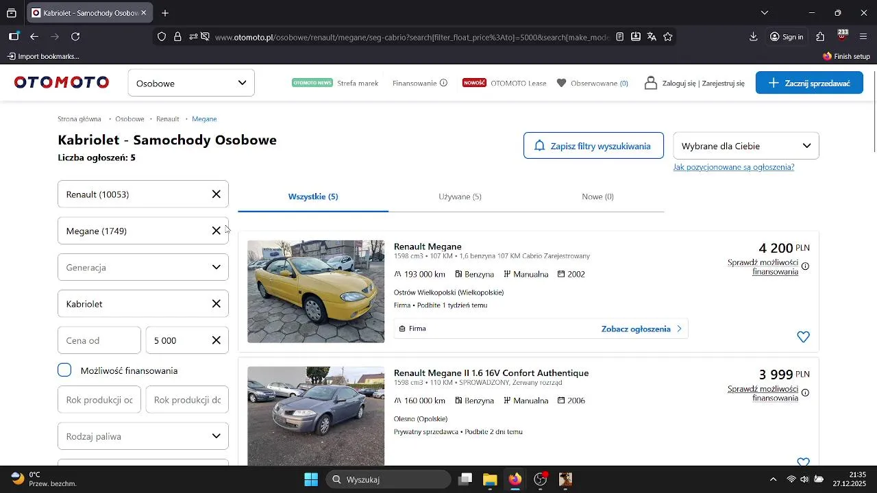Open Zobacz ogłoszenia dealer link
This screenshot has height=493, width=877.
click(x=642, y=329)
